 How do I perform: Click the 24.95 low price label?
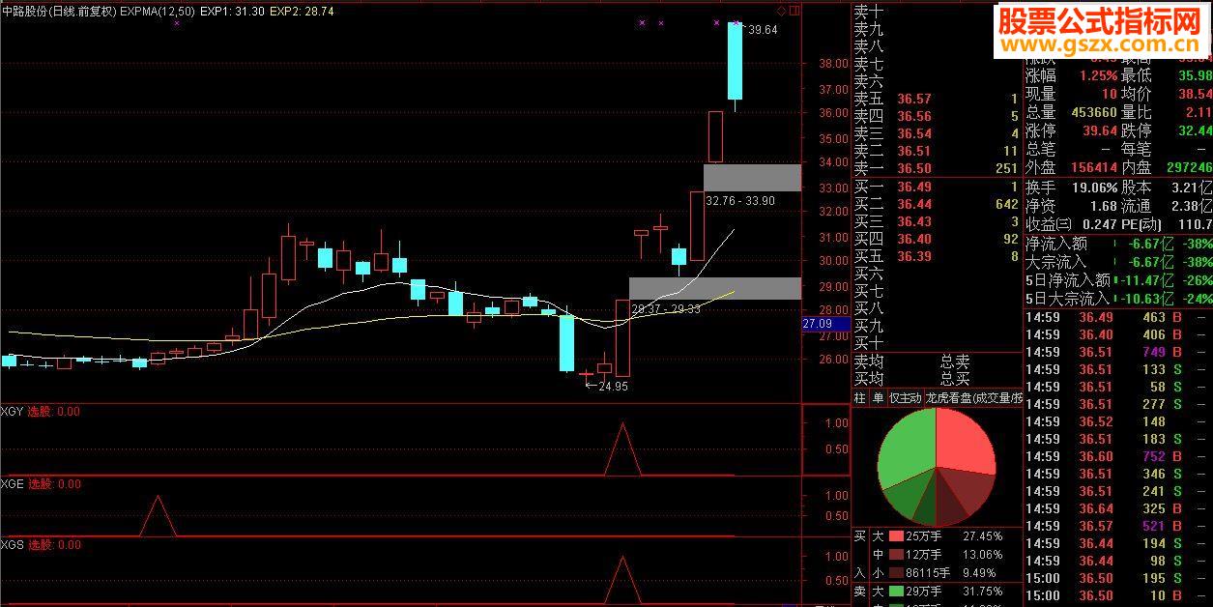613,386
